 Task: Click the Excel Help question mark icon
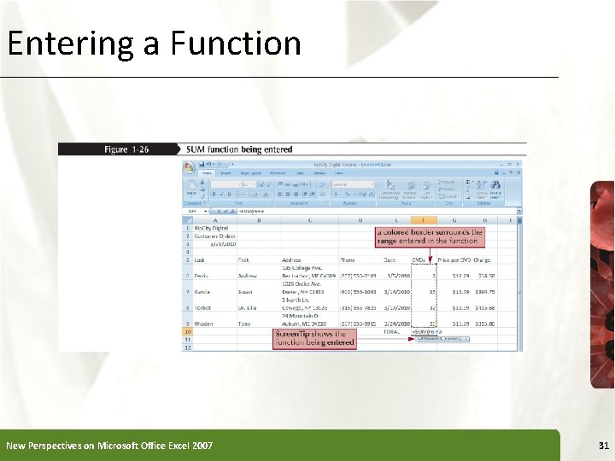coord(496,172)
